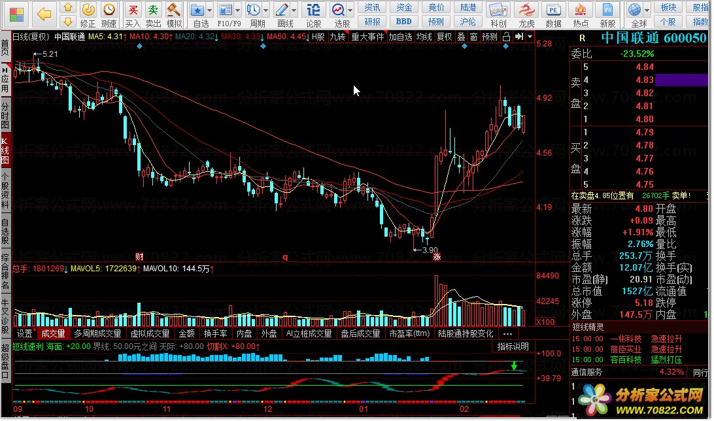The height and width of the screenshot is (421, 714).
Task: Click the 通信服务 sector label
Action: pyautogui.click(x=587, y=373)
